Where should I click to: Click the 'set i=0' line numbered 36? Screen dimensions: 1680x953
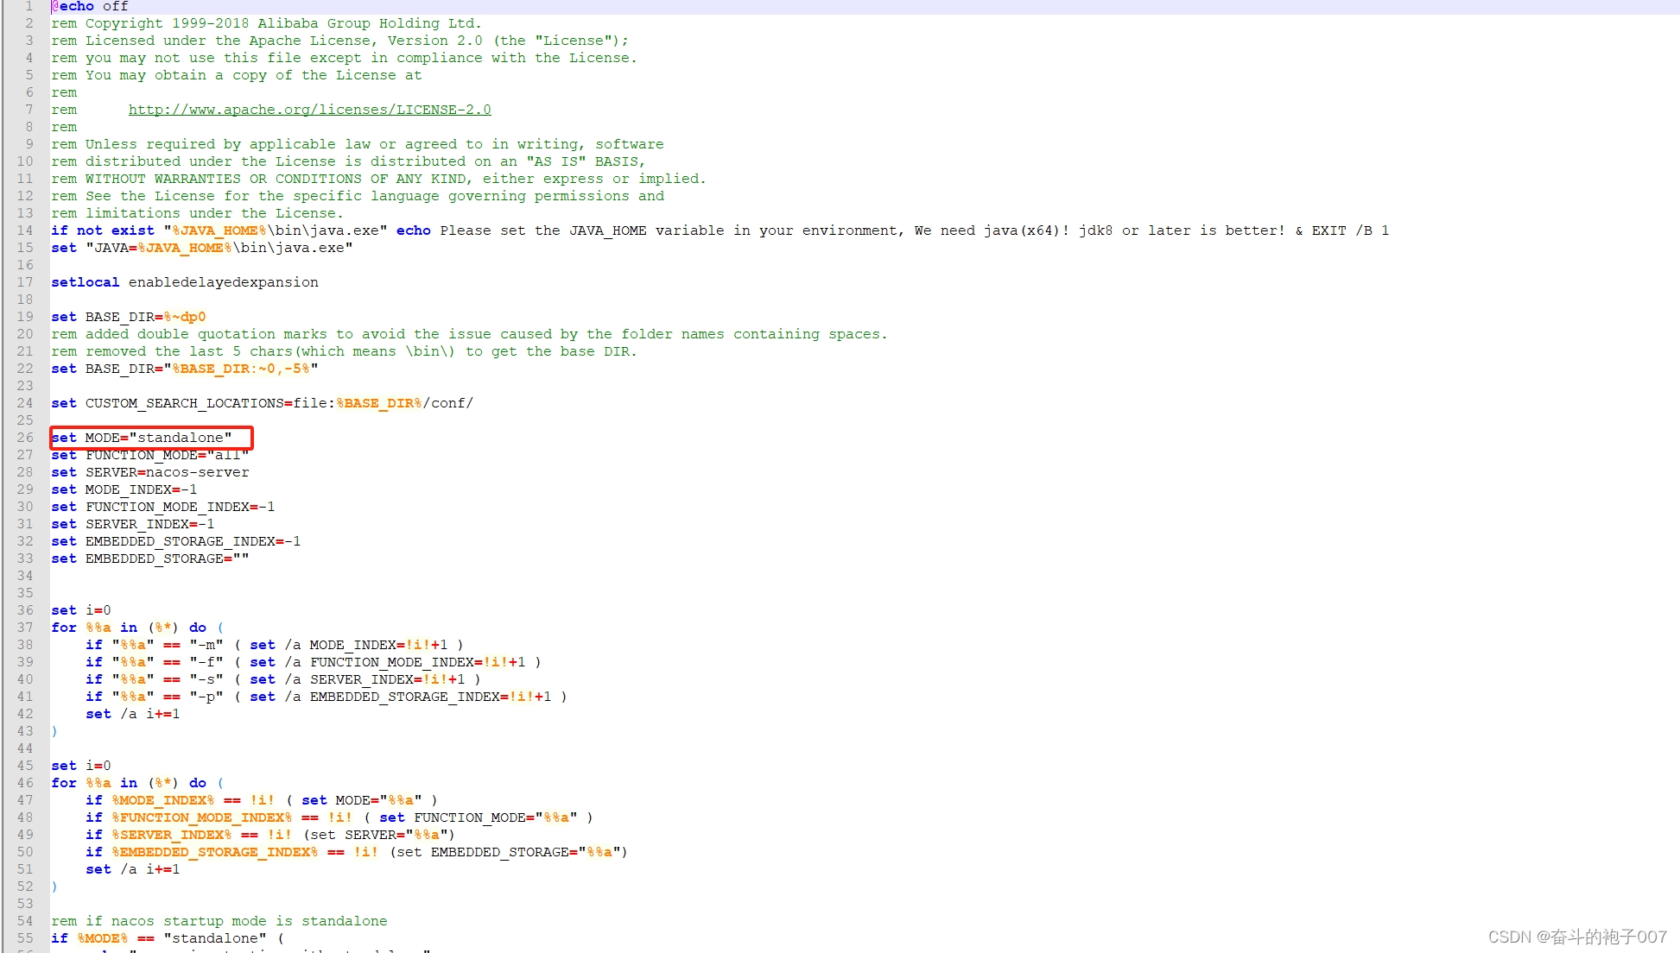coord(80,610)
